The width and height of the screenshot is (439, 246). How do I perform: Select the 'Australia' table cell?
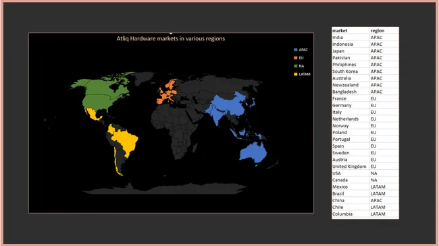[351, 78]
